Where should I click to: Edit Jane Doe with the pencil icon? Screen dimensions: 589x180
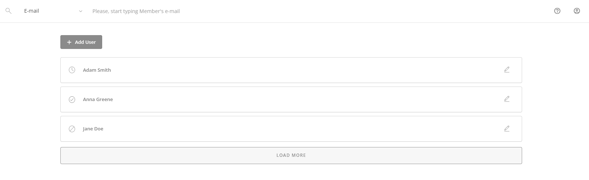click(x=507, y=129)
